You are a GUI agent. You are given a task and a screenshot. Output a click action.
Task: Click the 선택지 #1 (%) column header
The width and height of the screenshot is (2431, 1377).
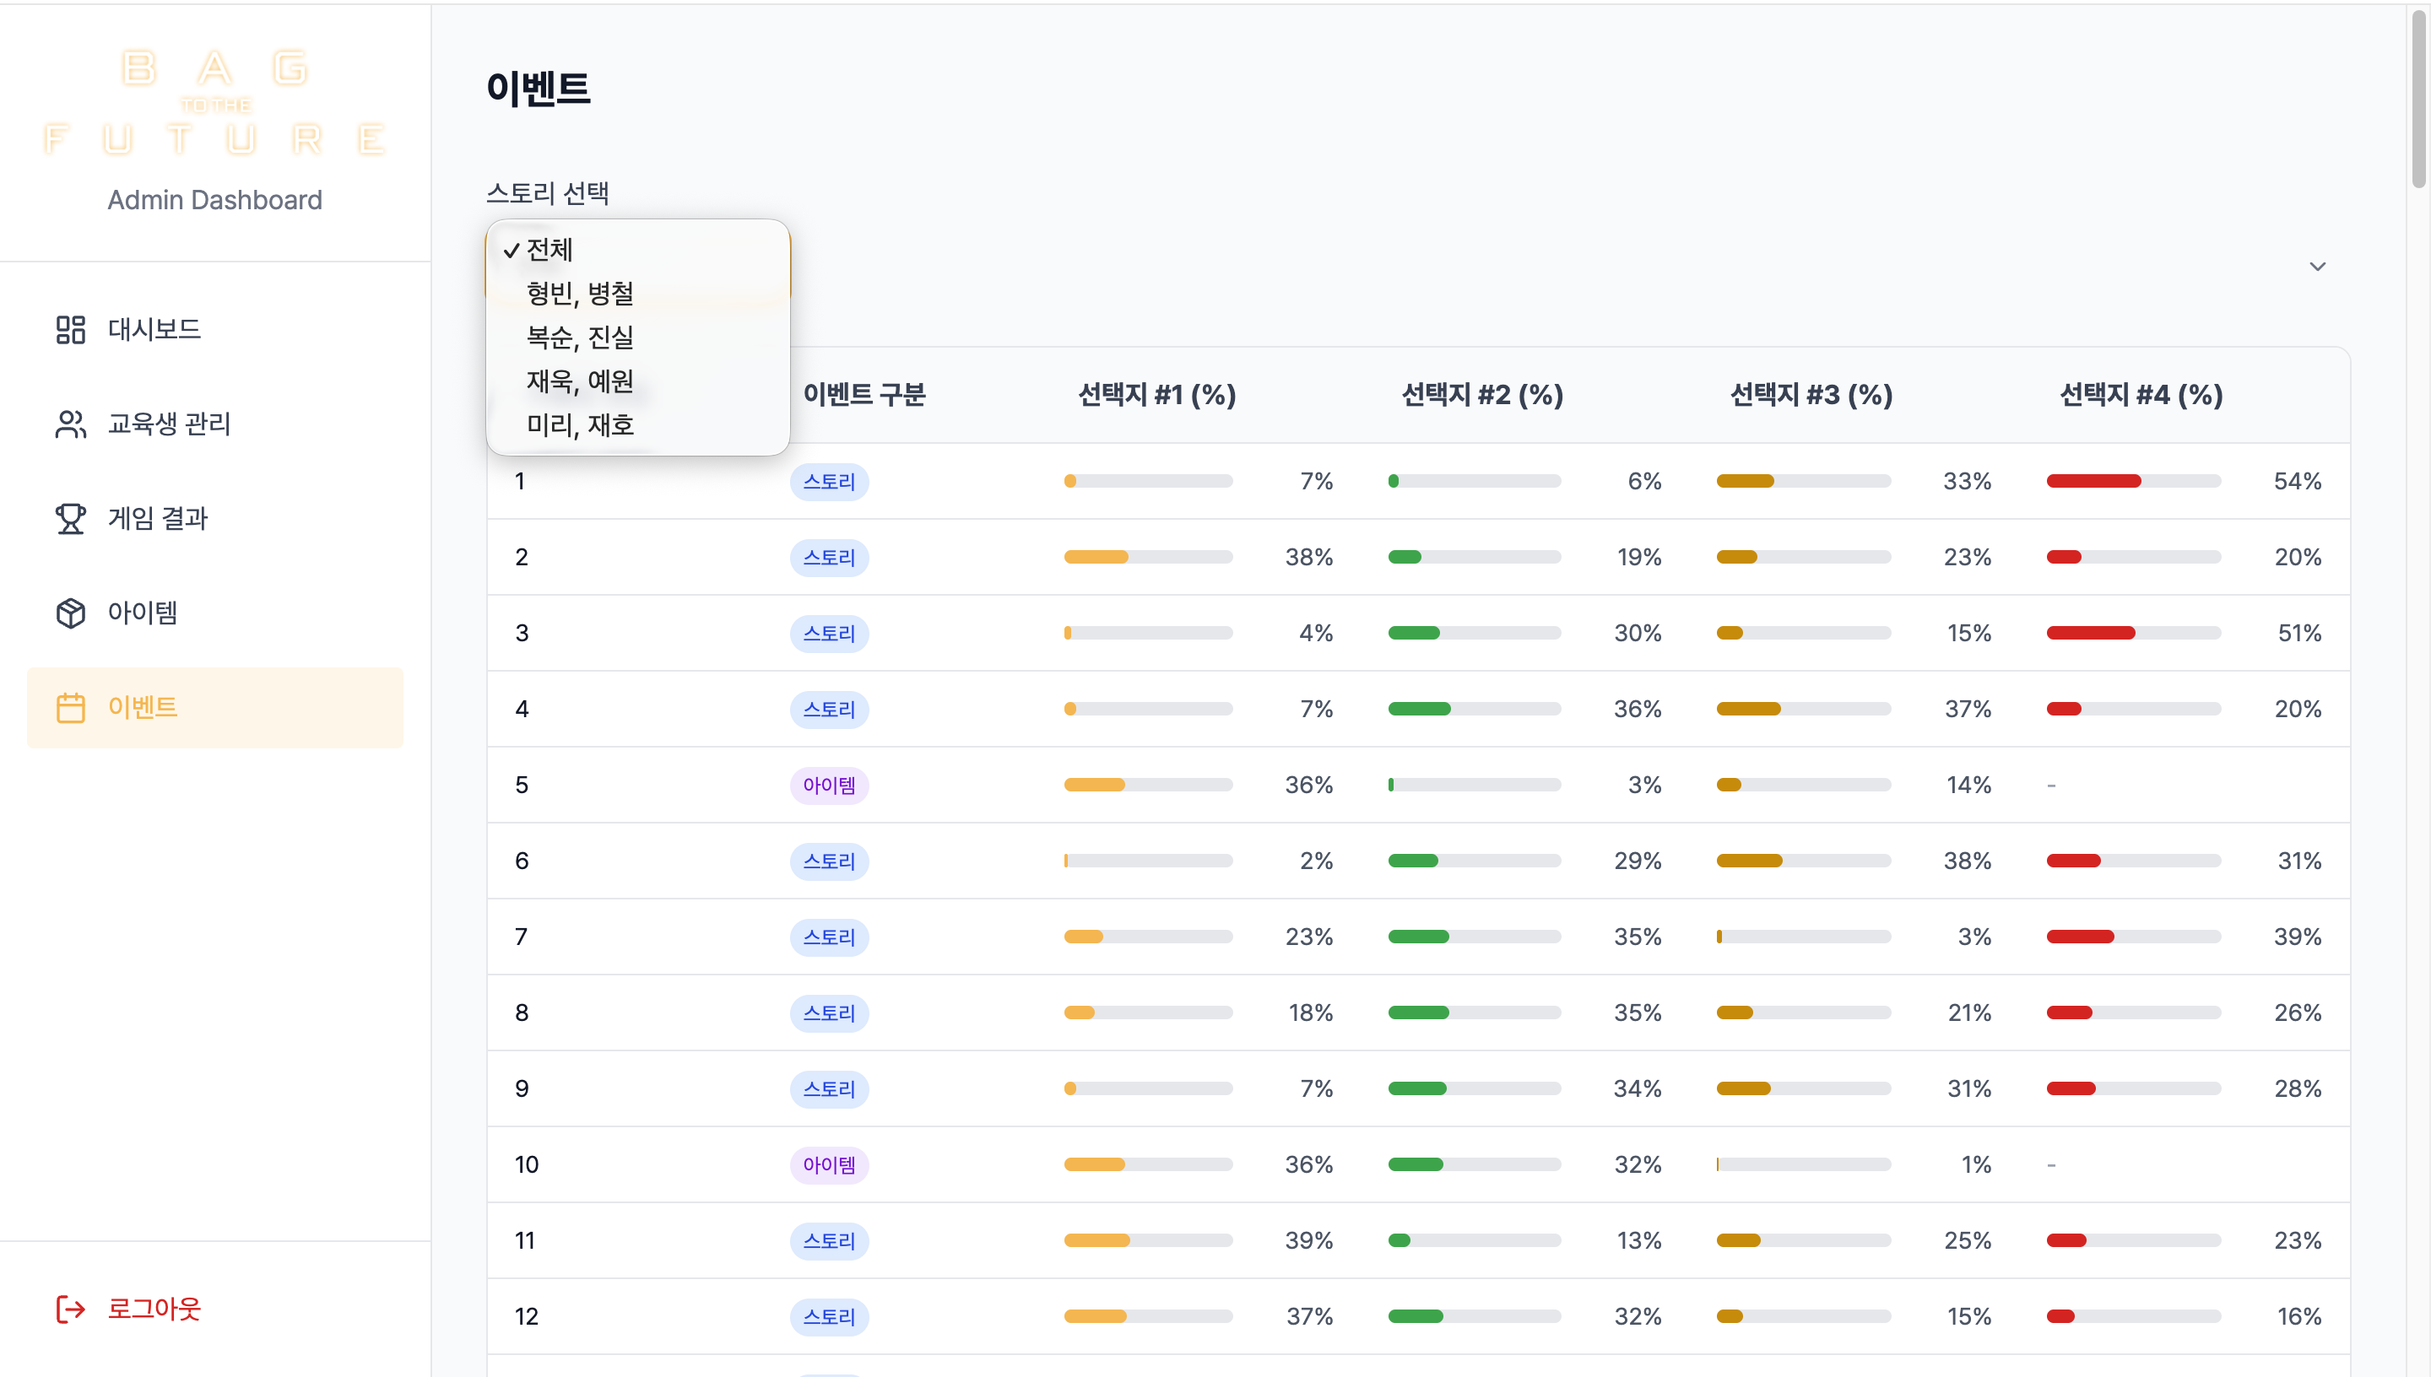1157,394
